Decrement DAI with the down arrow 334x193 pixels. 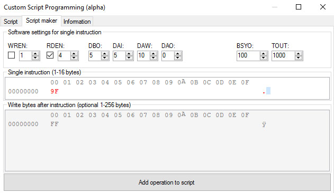(x=129, y=58)
